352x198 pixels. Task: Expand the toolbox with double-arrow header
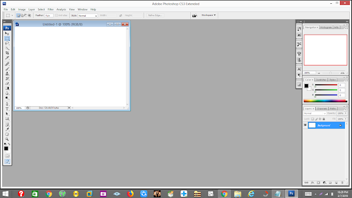click(x=4, y=21)
